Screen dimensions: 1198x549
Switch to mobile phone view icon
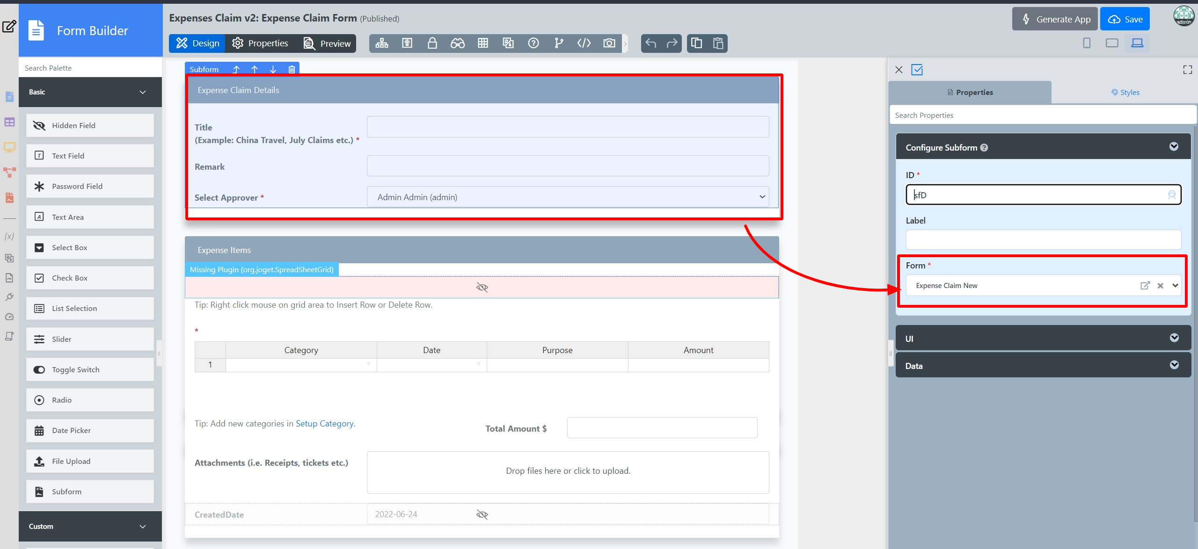point(1087,43)
